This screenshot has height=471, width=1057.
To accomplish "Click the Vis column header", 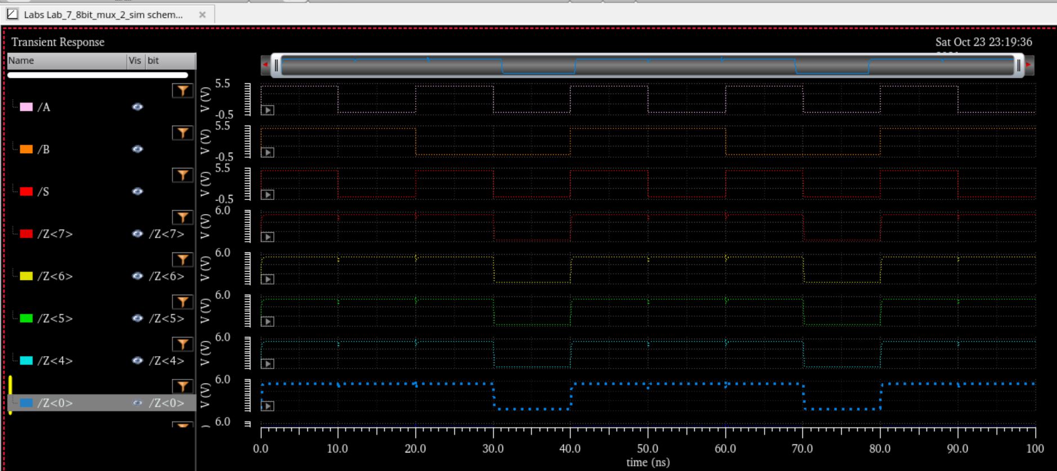I will point(136,61).
